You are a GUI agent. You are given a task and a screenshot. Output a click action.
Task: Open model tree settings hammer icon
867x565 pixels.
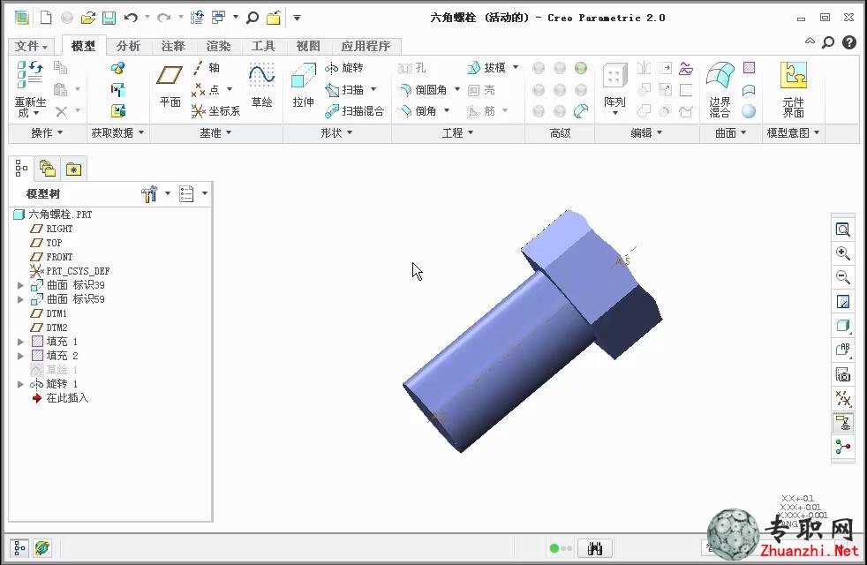click(x=149, y=194)
